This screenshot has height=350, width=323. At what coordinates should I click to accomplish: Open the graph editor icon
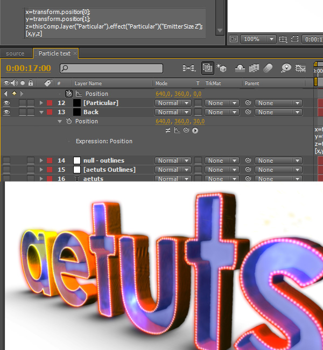tap(301, 68)
